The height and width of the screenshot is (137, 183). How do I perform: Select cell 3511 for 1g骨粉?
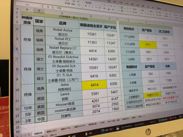click(x=167, y=59)
